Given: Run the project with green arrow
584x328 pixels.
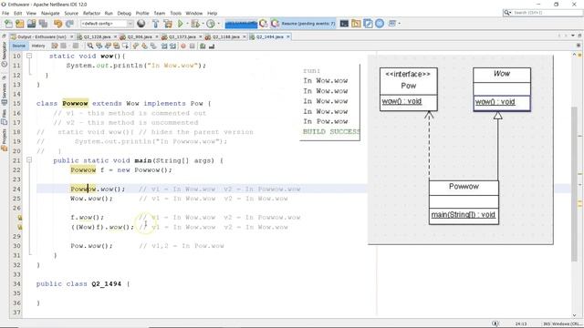Looking at the screenshot, I should click(x=181, y=24).
